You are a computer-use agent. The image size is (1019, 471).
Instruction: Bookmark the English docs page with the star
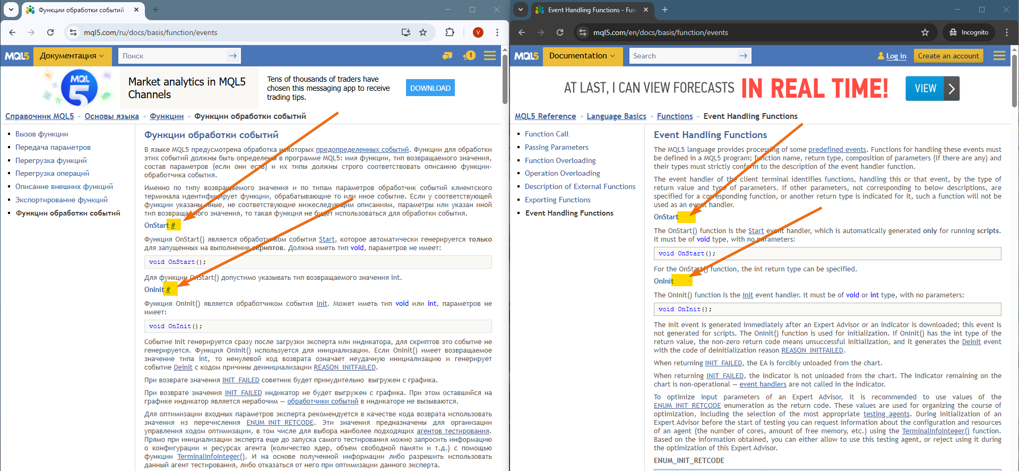[x=925, y=32]
